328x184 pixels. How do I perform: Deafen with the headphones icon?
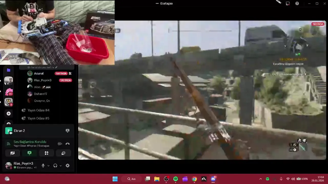(x=55, y=166)
